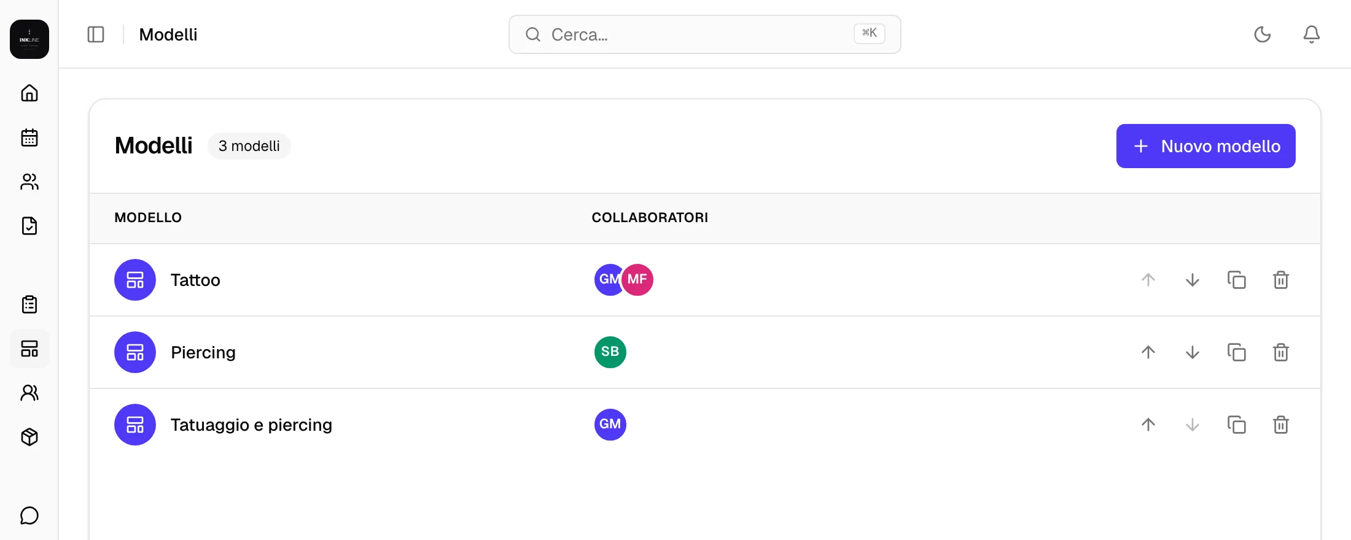The height and width of the screenshot is (540, 1351).
Task: Click the 3 modelli count badge
Action: point(249,146)
